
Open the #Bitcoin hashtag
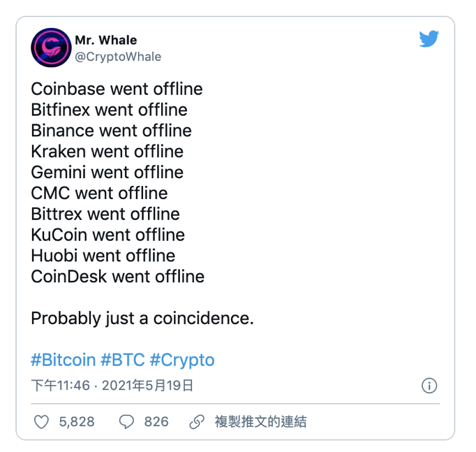[x=63, y=360]
